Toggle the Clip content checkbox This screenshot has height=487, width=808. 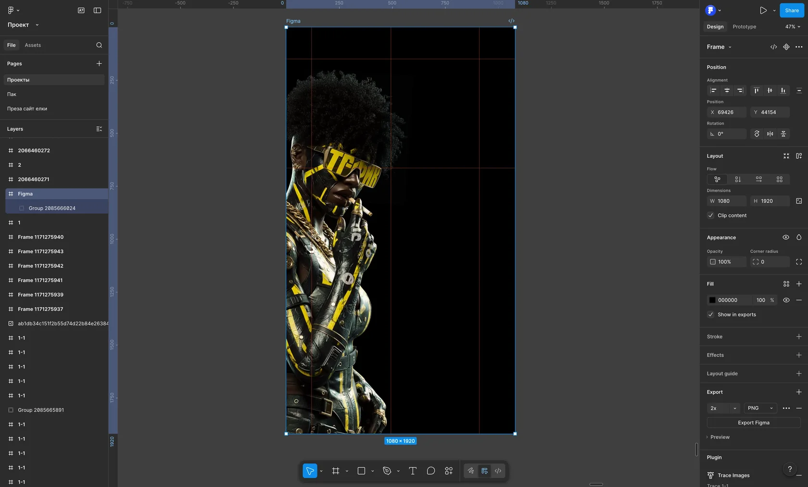coord(711,215)
